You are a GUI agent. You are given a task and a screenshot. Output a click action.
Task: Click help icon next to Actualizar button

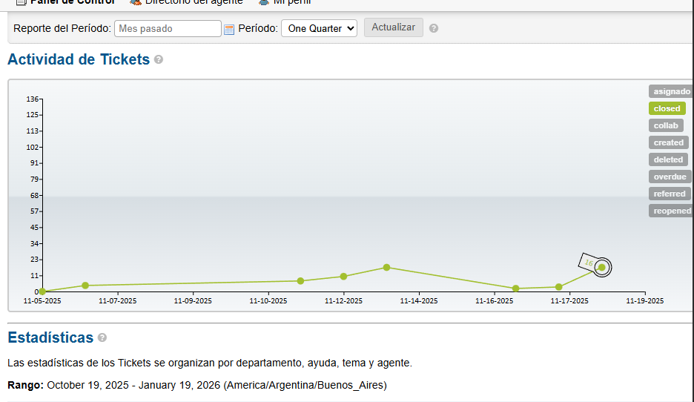pyautogui.click(x=434, y=28)
